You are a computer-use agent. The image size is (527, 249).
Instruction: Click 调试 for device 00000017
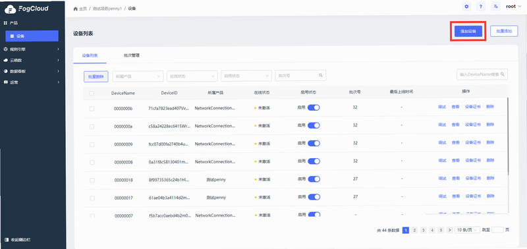[x=442, y=196]
